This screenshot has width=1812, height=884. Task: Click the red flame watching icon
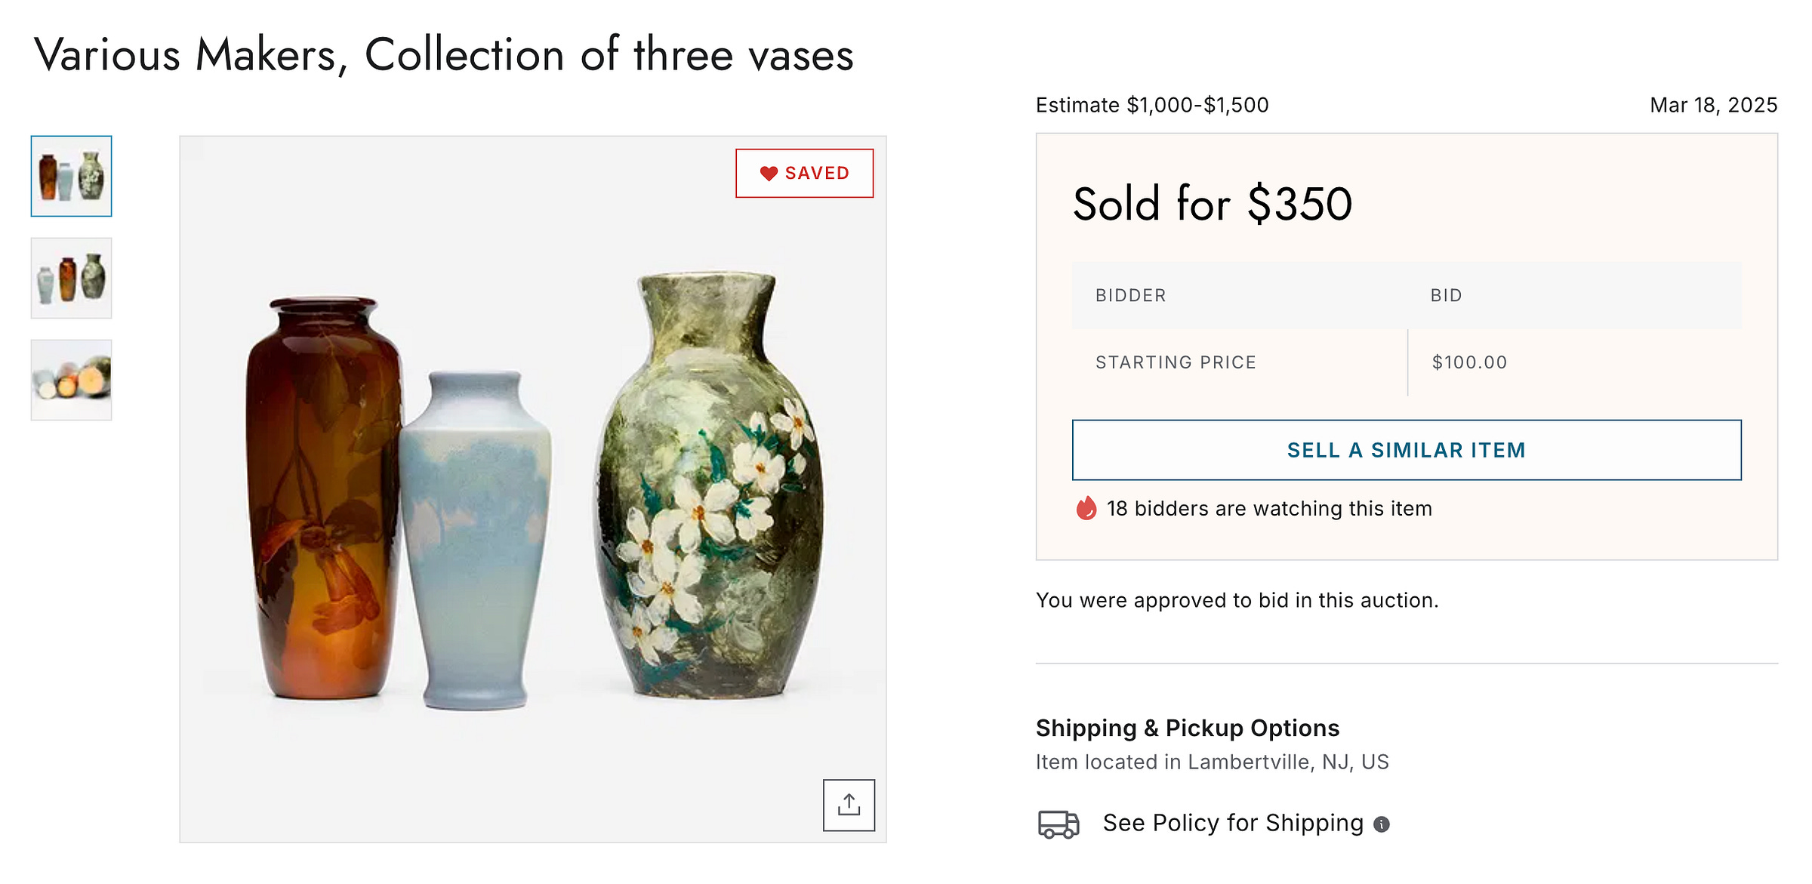(1086, 508)
